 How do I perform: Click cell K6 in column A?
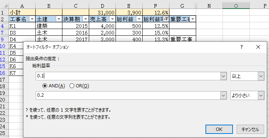(16, 66)
